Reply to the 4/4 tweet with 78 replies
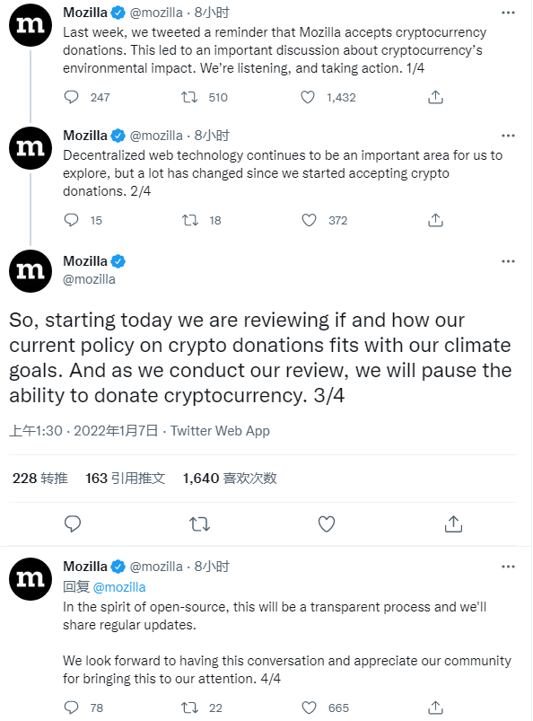The width and height of the screenshot is (533, 721). tap(71, 708)
